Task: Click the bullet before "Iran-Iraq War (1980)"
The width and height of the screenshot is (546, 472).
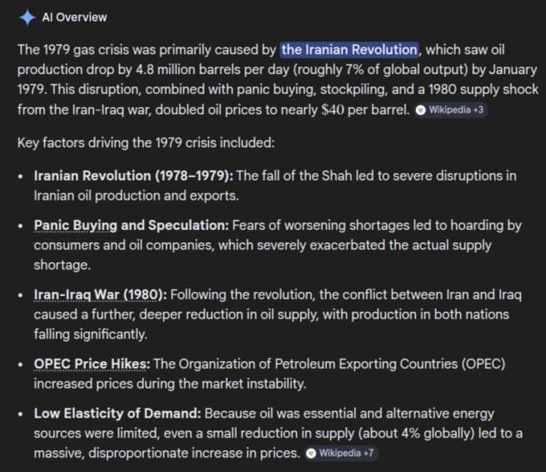Action: coord(22,296)
